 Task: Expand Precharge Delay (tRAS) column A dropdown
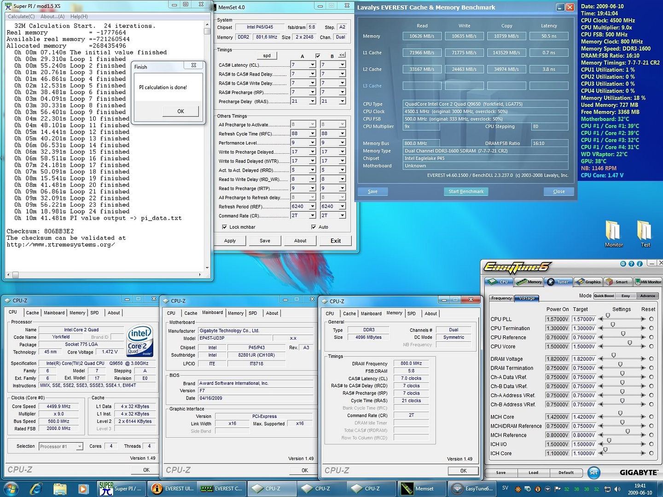(312, 101)
